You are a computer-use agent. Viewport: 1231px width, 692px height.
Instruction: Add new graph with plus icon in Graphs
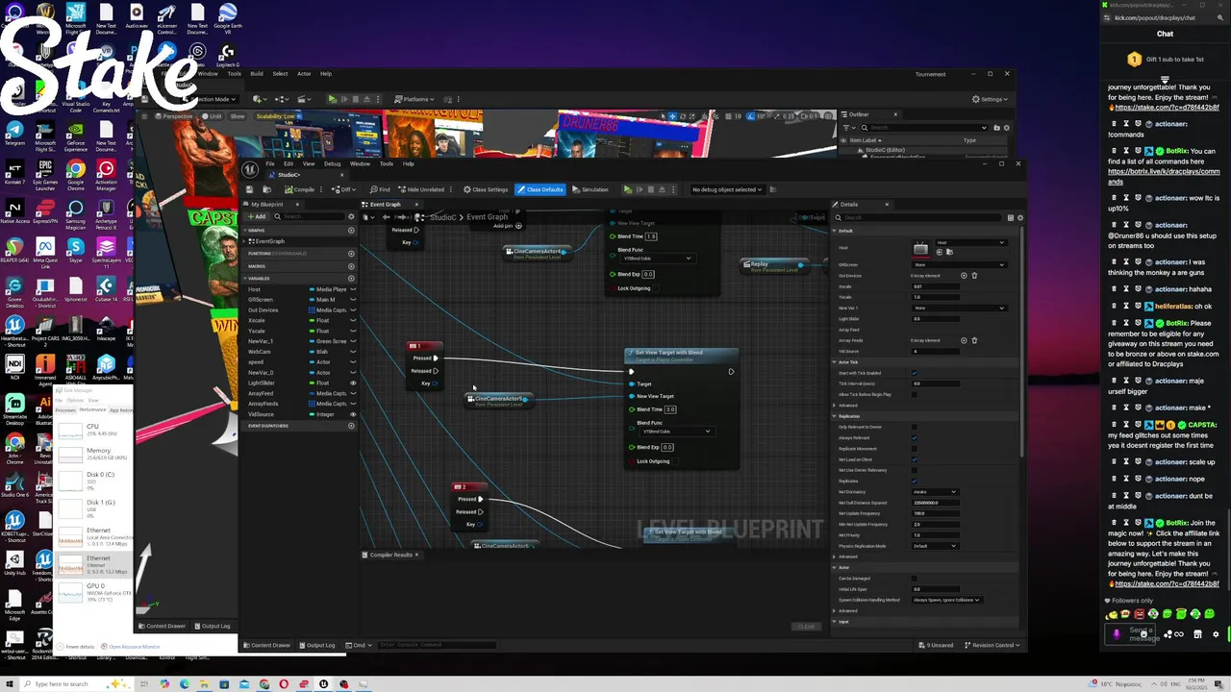[x=351, y=231]
